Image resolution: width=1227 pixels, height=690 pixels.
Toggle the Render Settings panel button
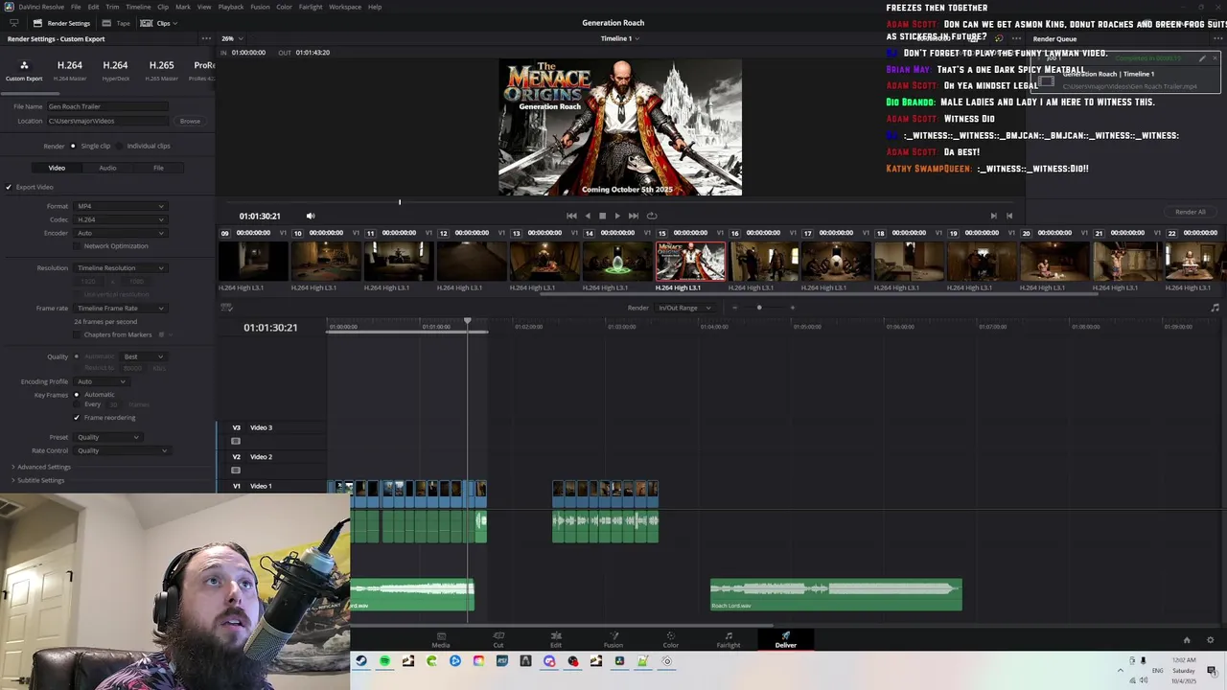coord(61,23)
